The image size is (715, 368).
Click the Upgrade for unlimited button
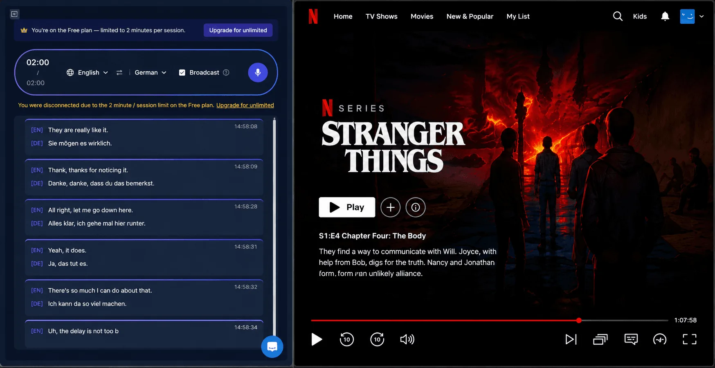tap(238, 30)
